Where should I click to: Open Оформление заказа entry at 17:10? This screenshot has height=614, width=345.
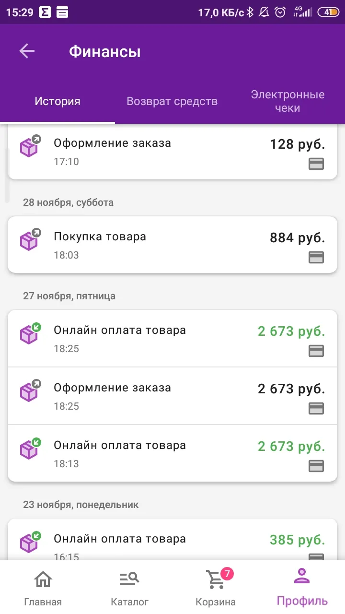tap(172, 152)
